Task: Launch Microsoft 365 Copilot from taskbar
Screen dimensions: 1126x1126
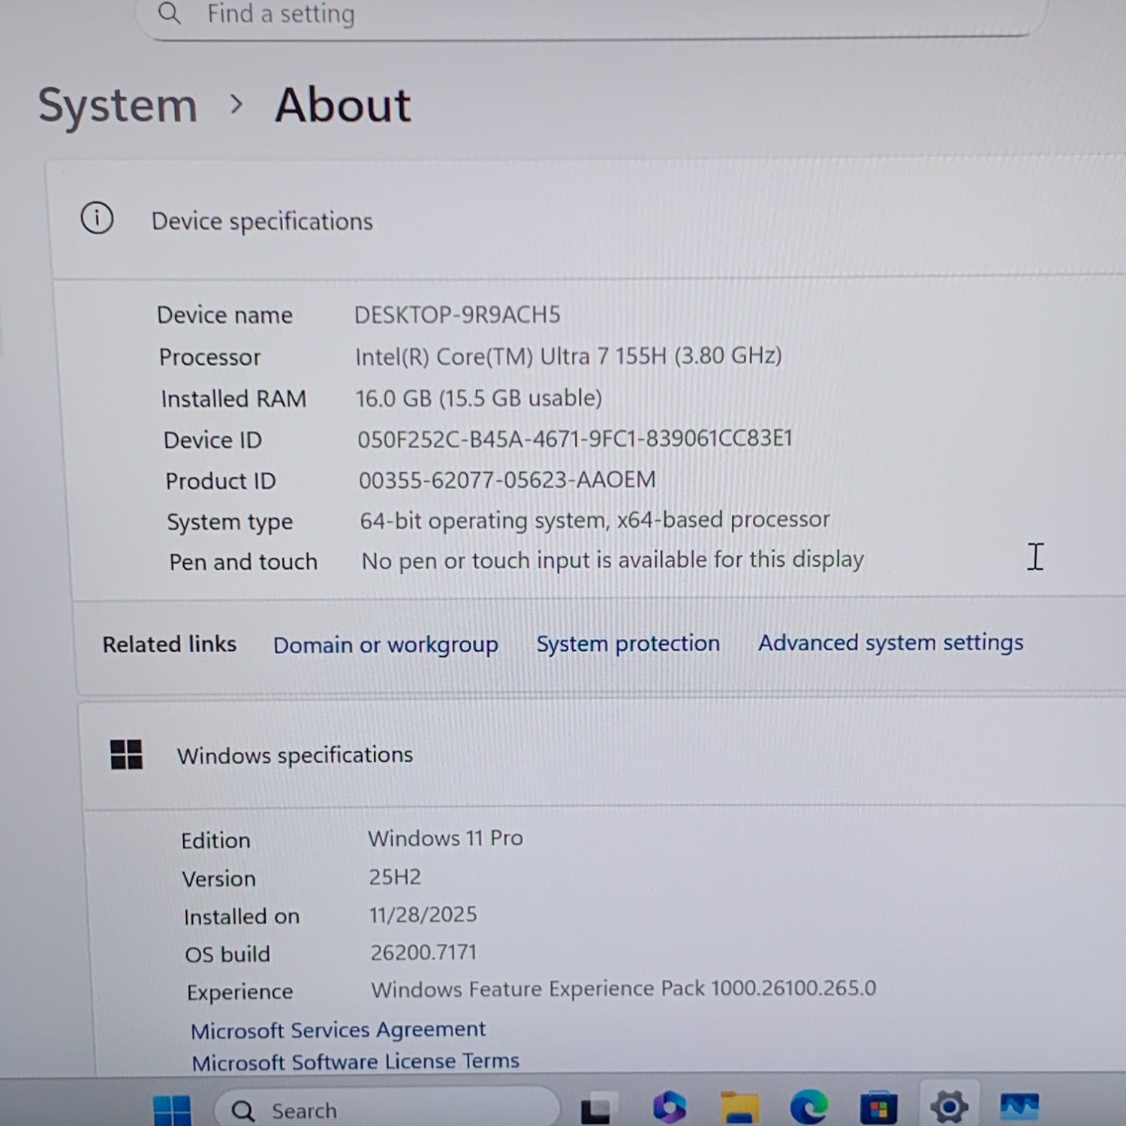Action: [669, 1107]
